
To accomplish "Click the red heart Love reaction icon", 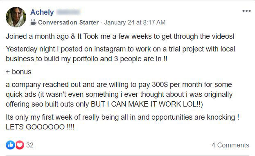I will [x=20, y=145].
